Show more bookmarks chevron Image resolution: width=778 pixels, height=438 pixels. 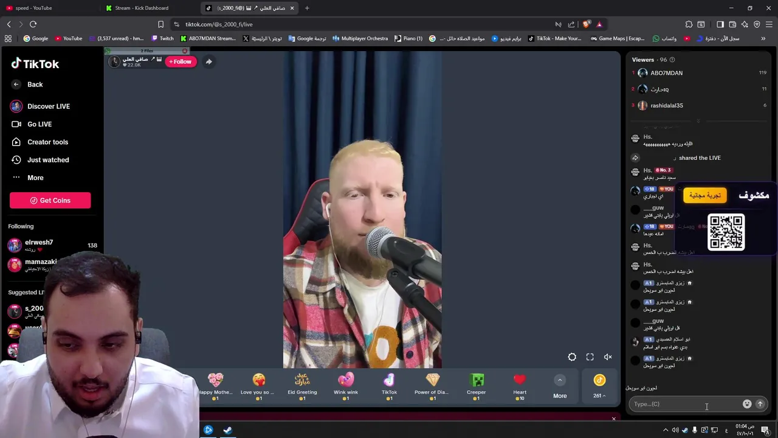[763, 38]
